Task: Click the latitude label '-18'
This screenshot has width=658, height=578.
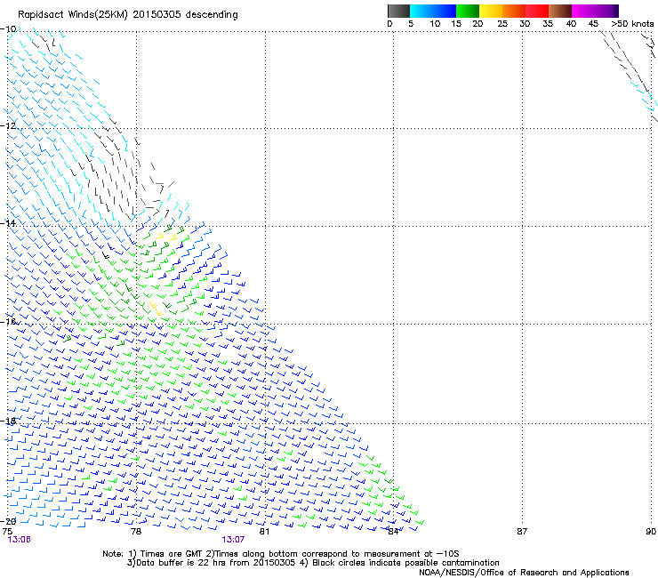Action: (8, 421)
